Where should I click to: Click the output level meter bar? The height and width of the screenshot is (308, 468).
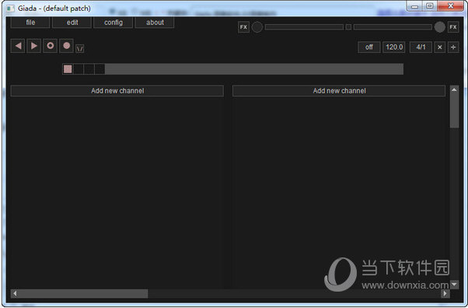pos(393,27)
